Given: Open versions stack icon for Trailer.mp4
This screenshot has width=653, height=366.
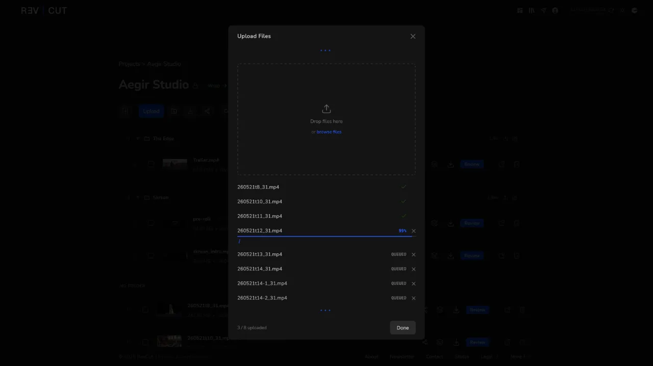Looking at the screenshot, I should click(x=435, y=164).
